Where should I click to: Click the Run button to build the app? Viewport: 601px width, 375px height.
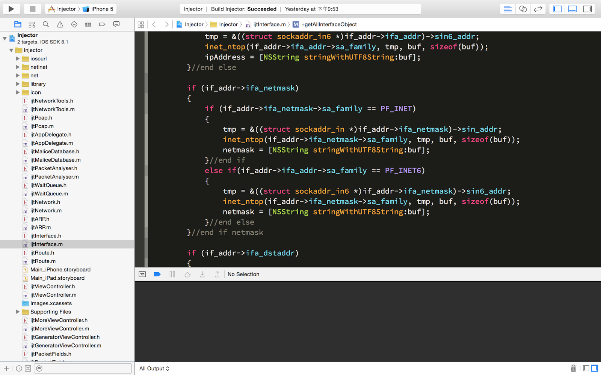click(11, 9)
